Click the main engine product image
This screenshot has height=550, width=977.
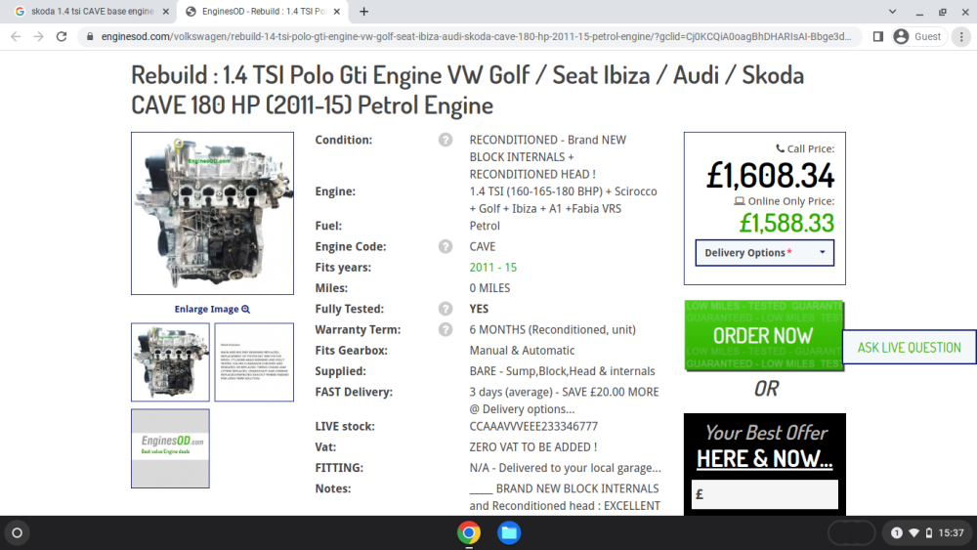pos(212,213)
